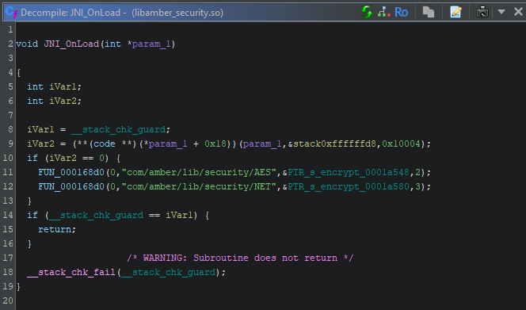Click line number 9 in the gutter

coord(10,144)
